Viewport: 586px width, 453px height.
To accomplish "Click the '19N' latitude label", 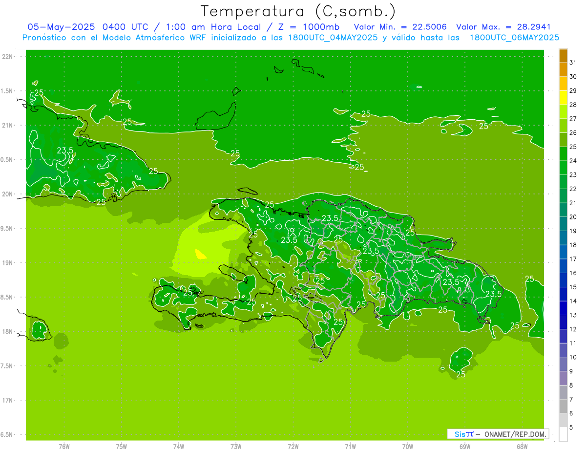I will click(x=8, y=263).
